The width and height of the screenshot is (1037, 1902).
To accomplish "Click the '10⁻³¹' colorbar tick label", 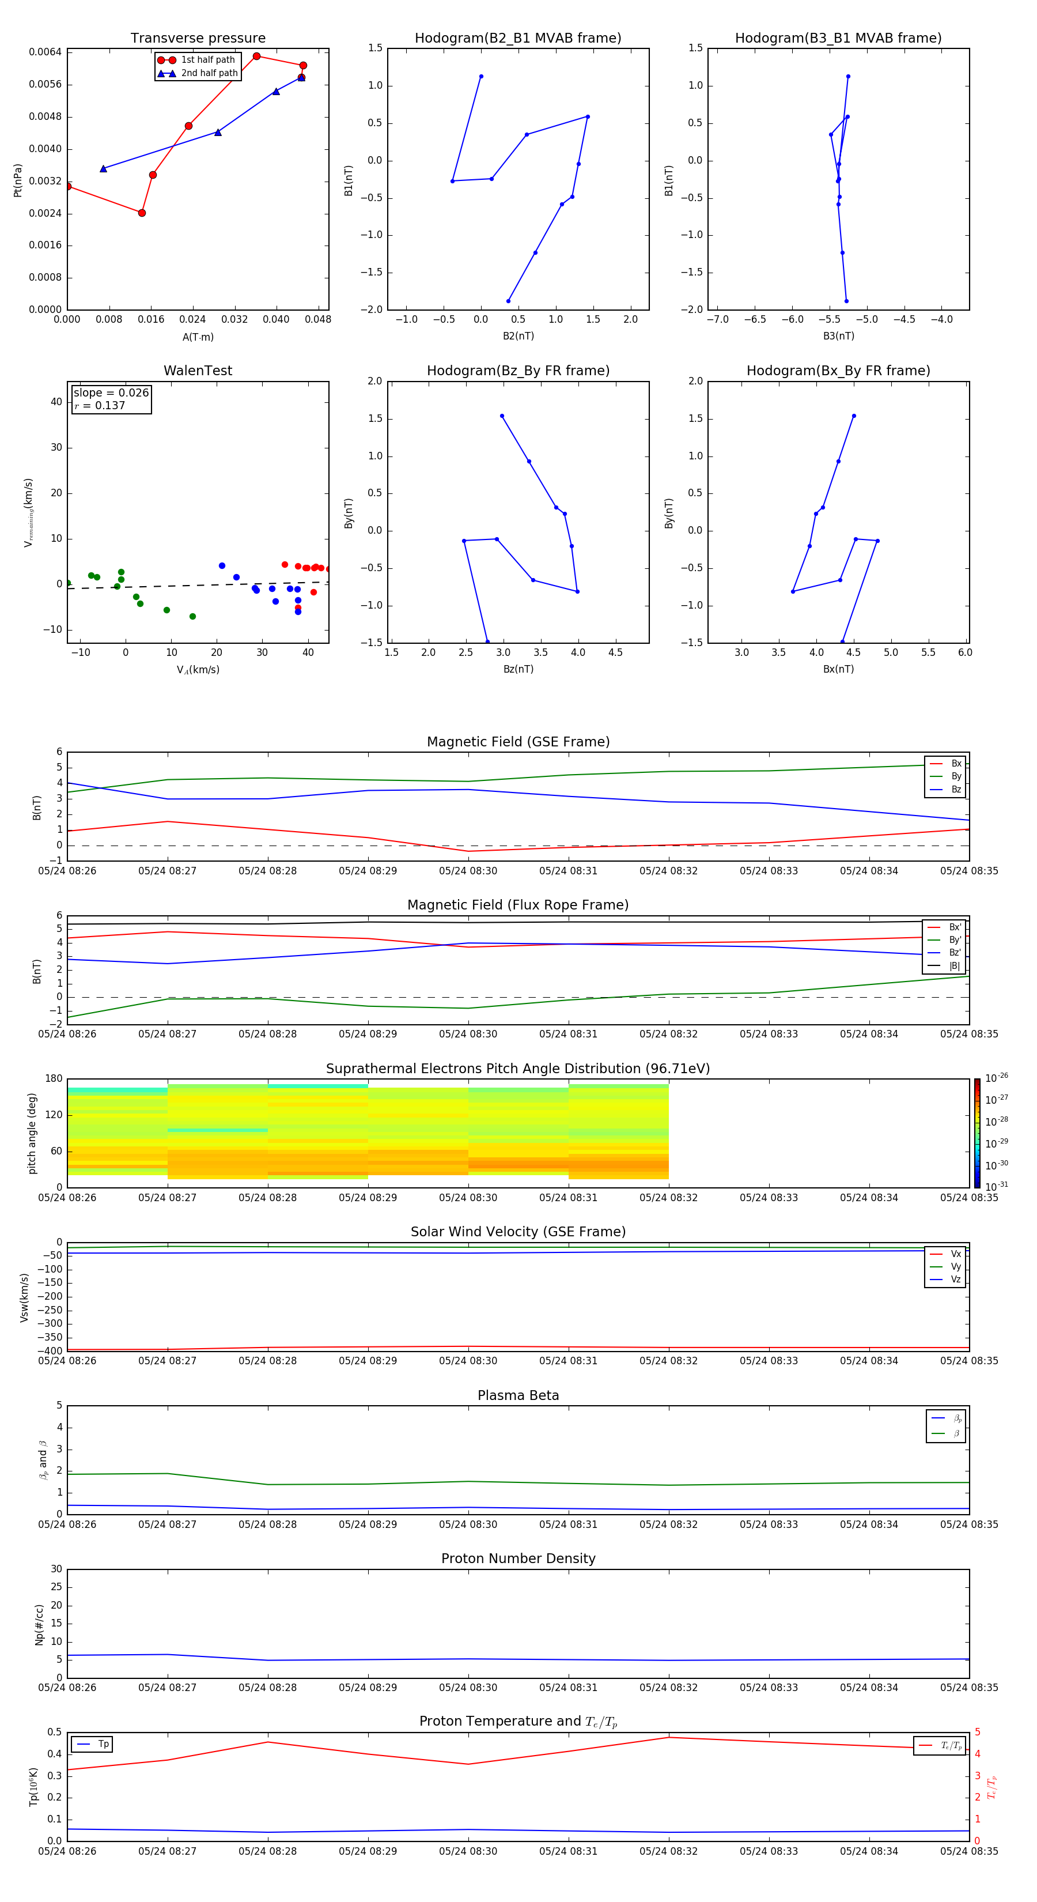I will [x=997, y=1187].
